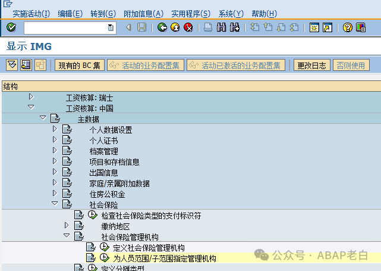Click the Previous Page icon
381x271 pixels.
click(267, 27)
